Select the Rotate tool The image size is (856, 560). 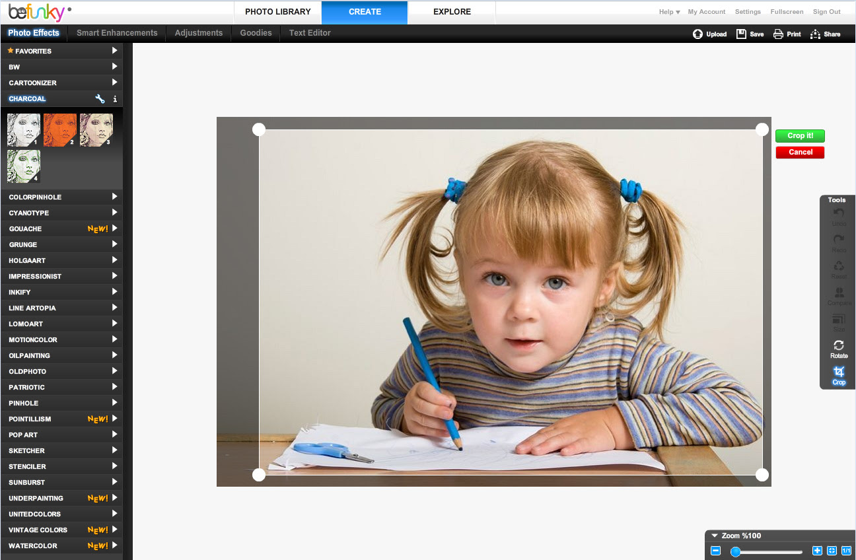[x=838, y=345]
